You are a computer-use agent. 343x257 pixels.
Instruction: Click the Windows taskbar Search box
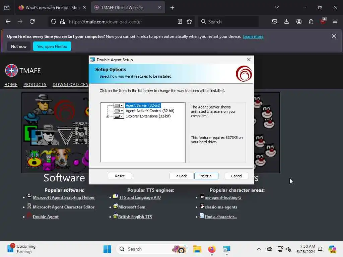[x=152, y=249]
